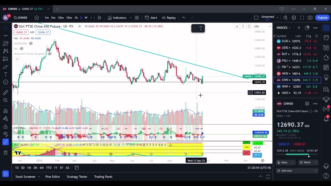The height and width of the screenshot is (186, 331).
Task: Undo the last chart action
Action: click(184, 18)
